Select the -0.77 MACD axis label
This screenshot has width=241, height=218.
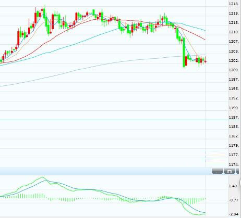(233, 200)
